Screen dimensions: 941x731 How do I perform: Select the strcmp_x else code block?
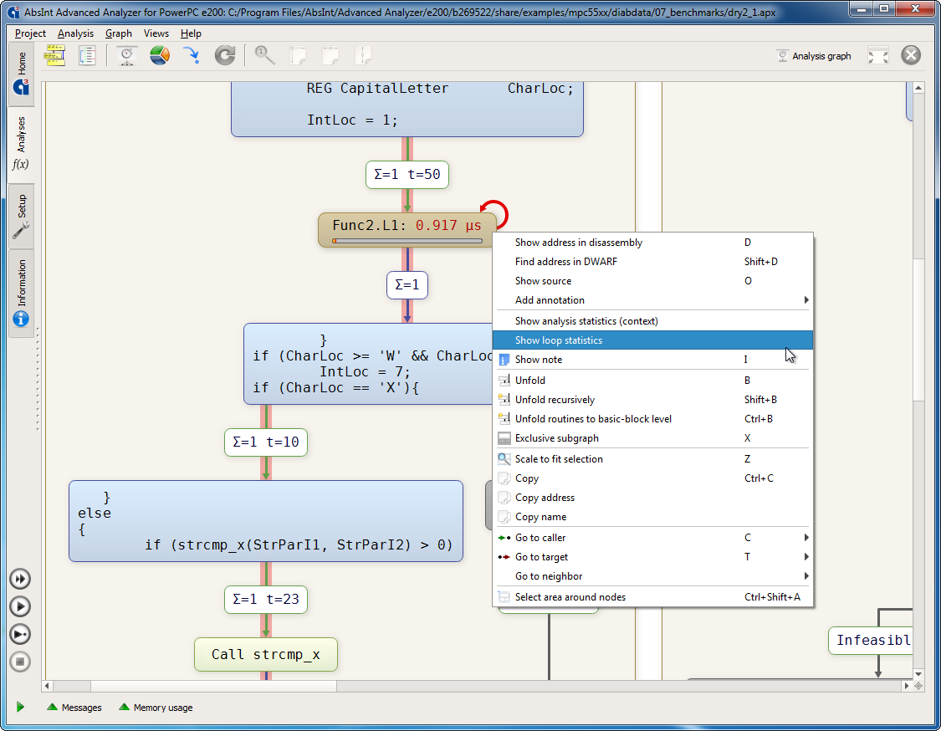click(266, 521)
